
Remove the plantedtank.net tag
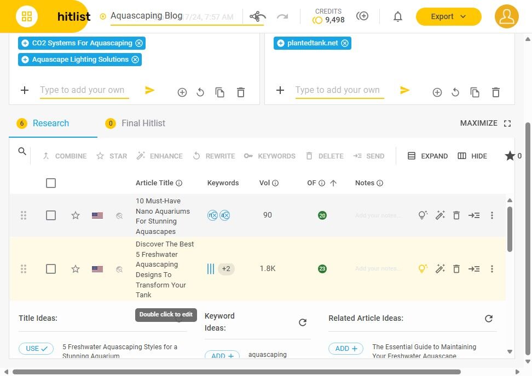tap(345, 43)
